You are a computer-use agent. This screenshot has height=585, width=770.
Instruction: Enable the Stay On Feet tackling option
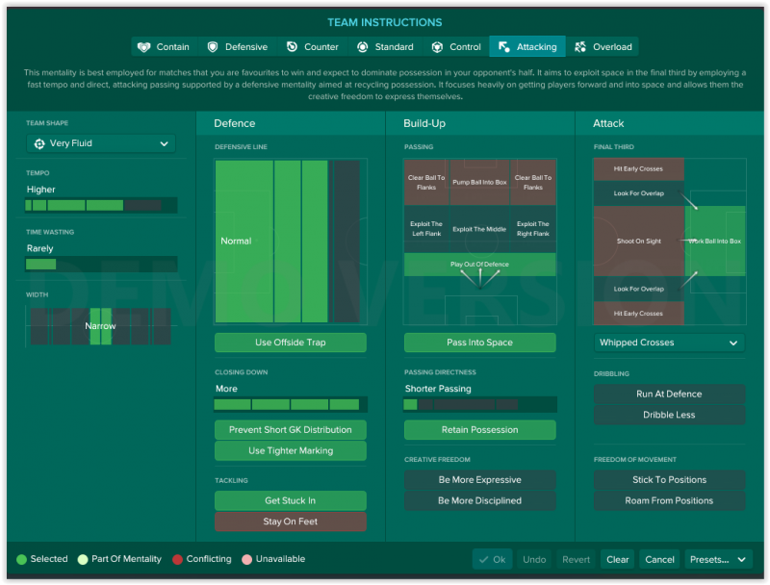(x=290, y=521)
